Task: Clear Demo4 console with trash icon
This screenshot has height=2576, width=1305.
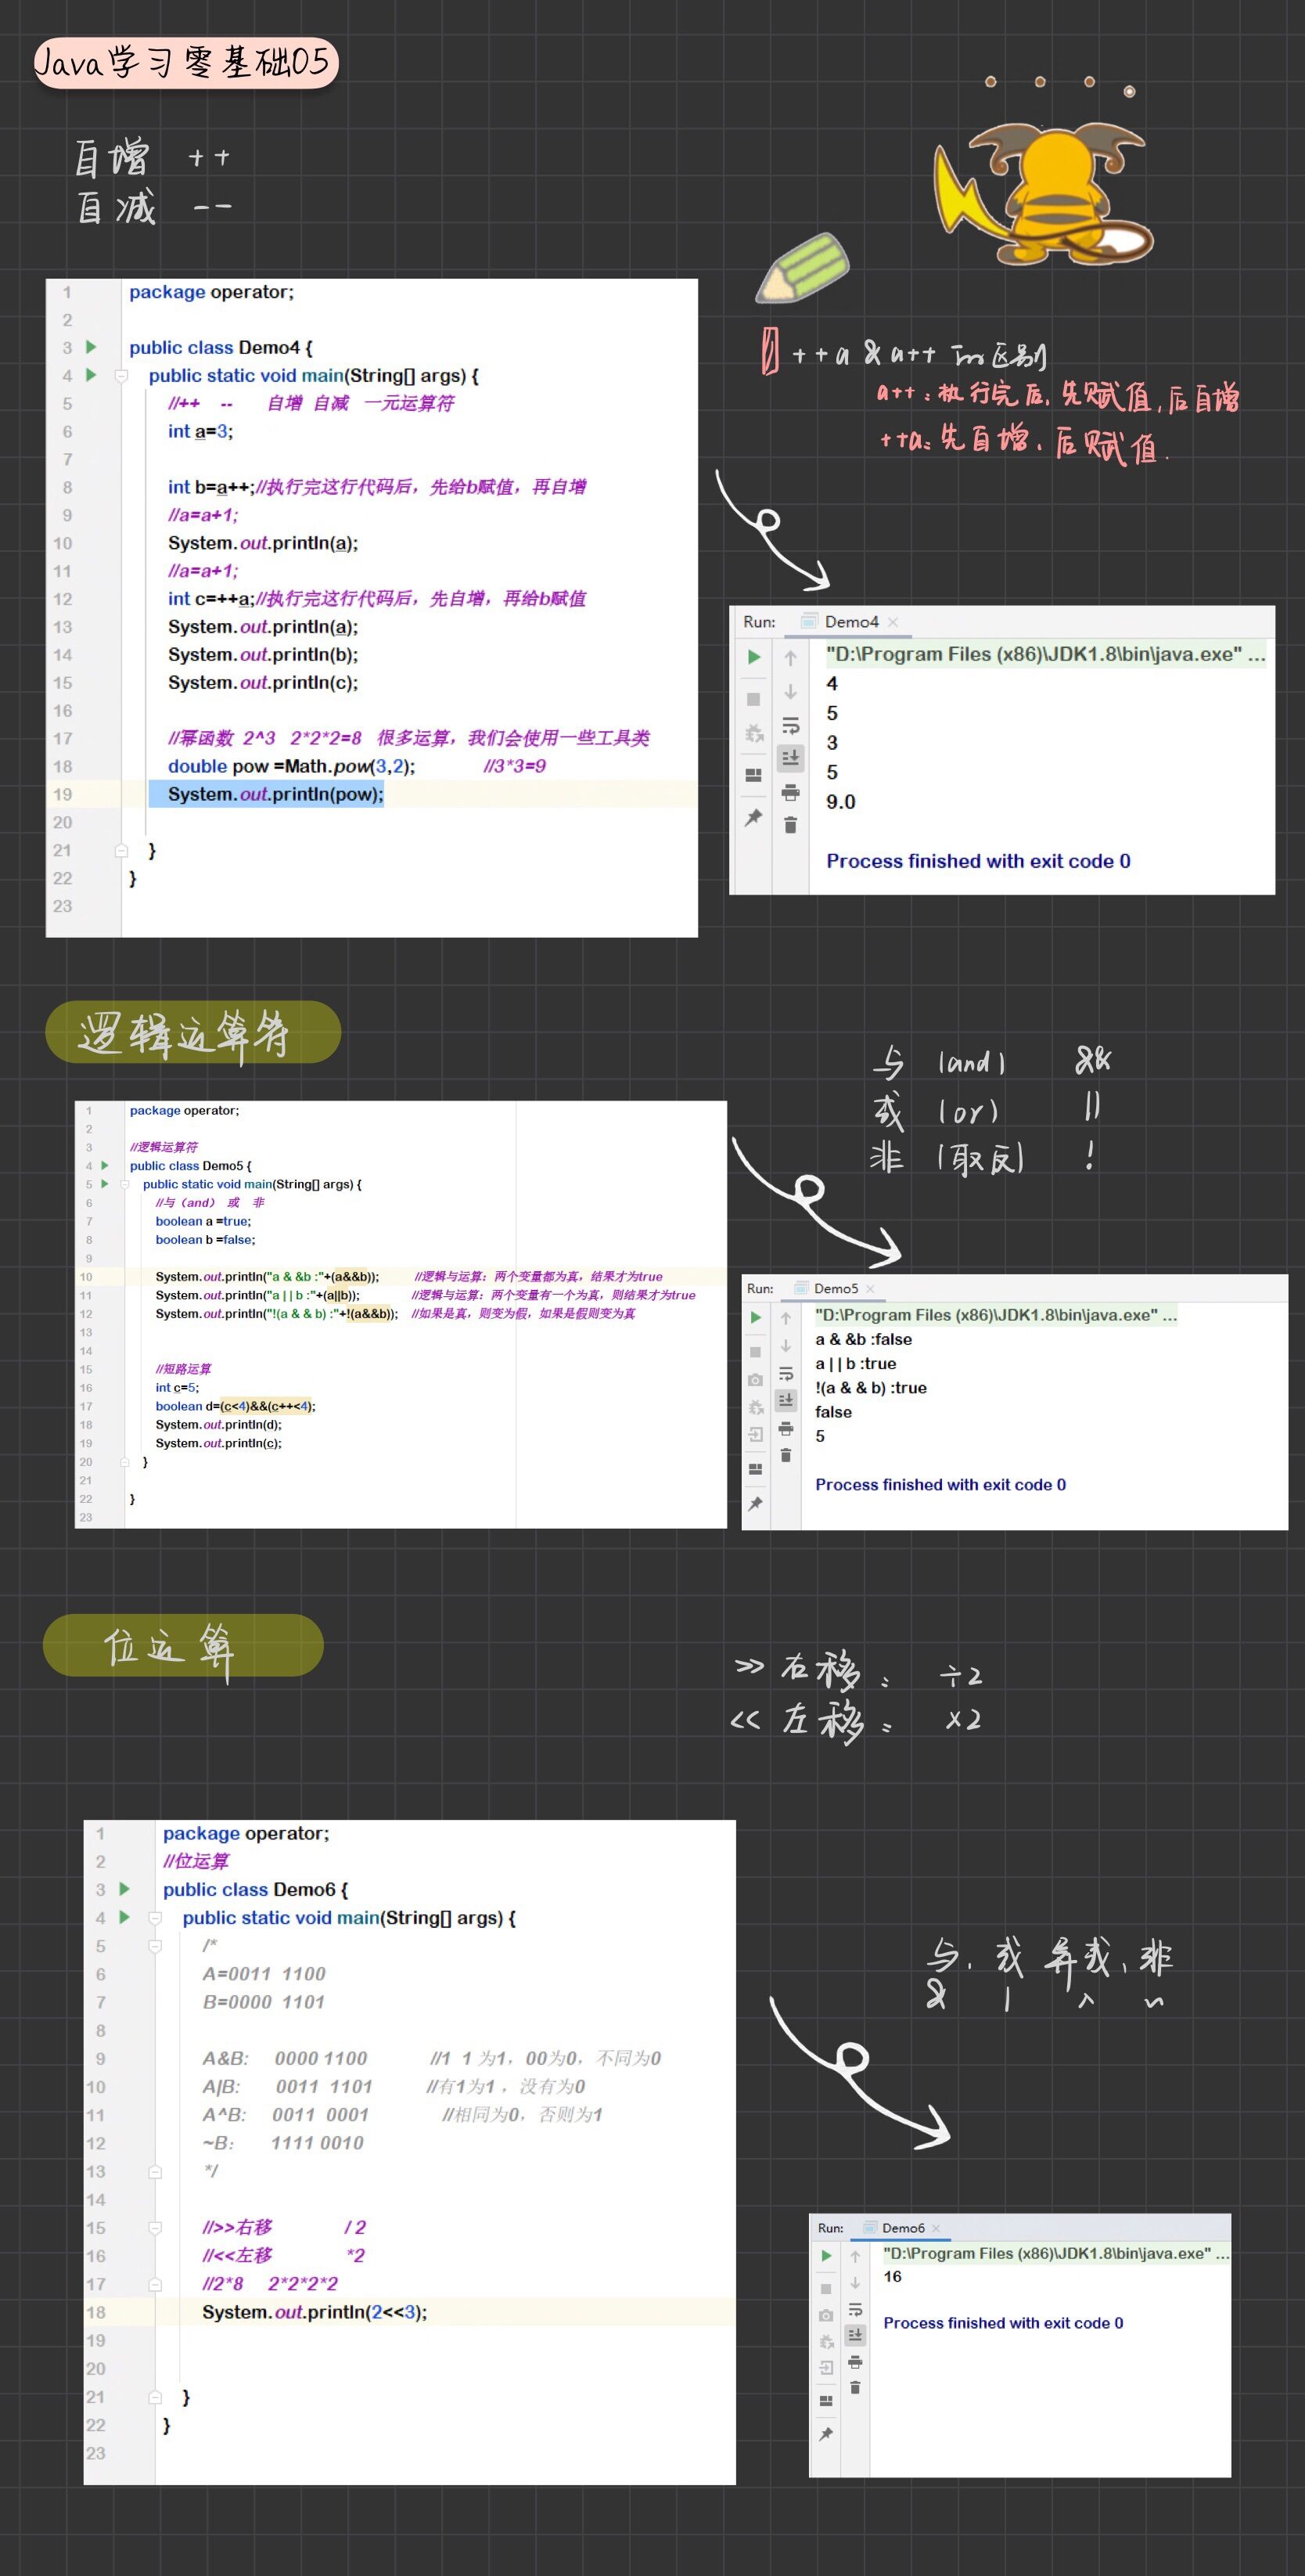Action: coord(790,825)
